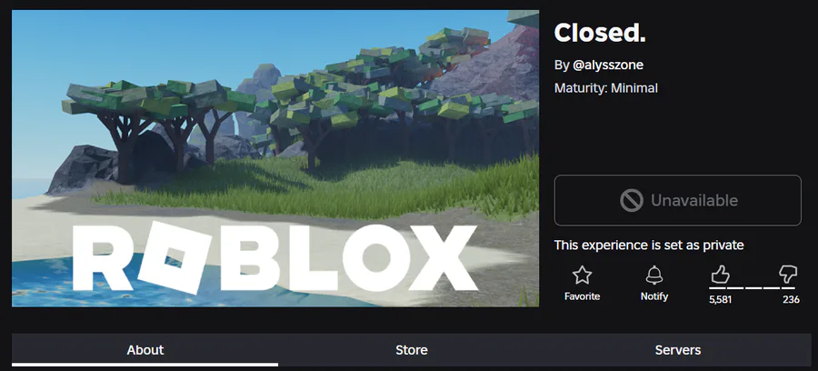Click the Unavailable play button
Viewport: 818px width, 371px height.
(678, 200)
